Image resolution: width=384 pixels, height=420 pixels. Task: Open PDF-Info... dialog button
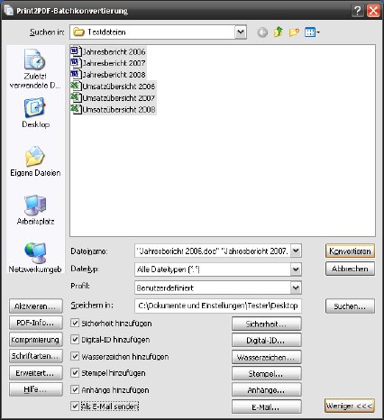[x=36, y=323]
